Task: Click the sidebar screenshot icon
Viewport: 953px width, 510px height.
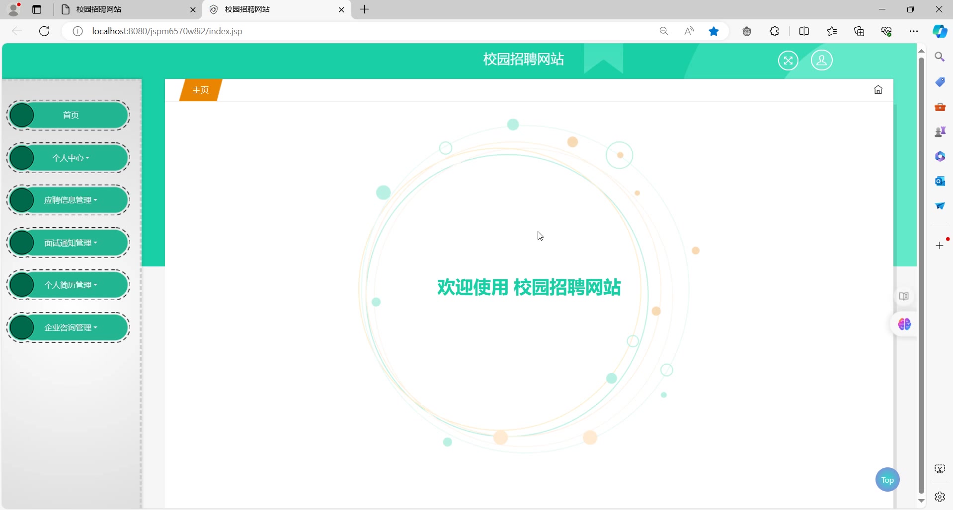Action: click(x=940, y=469)
